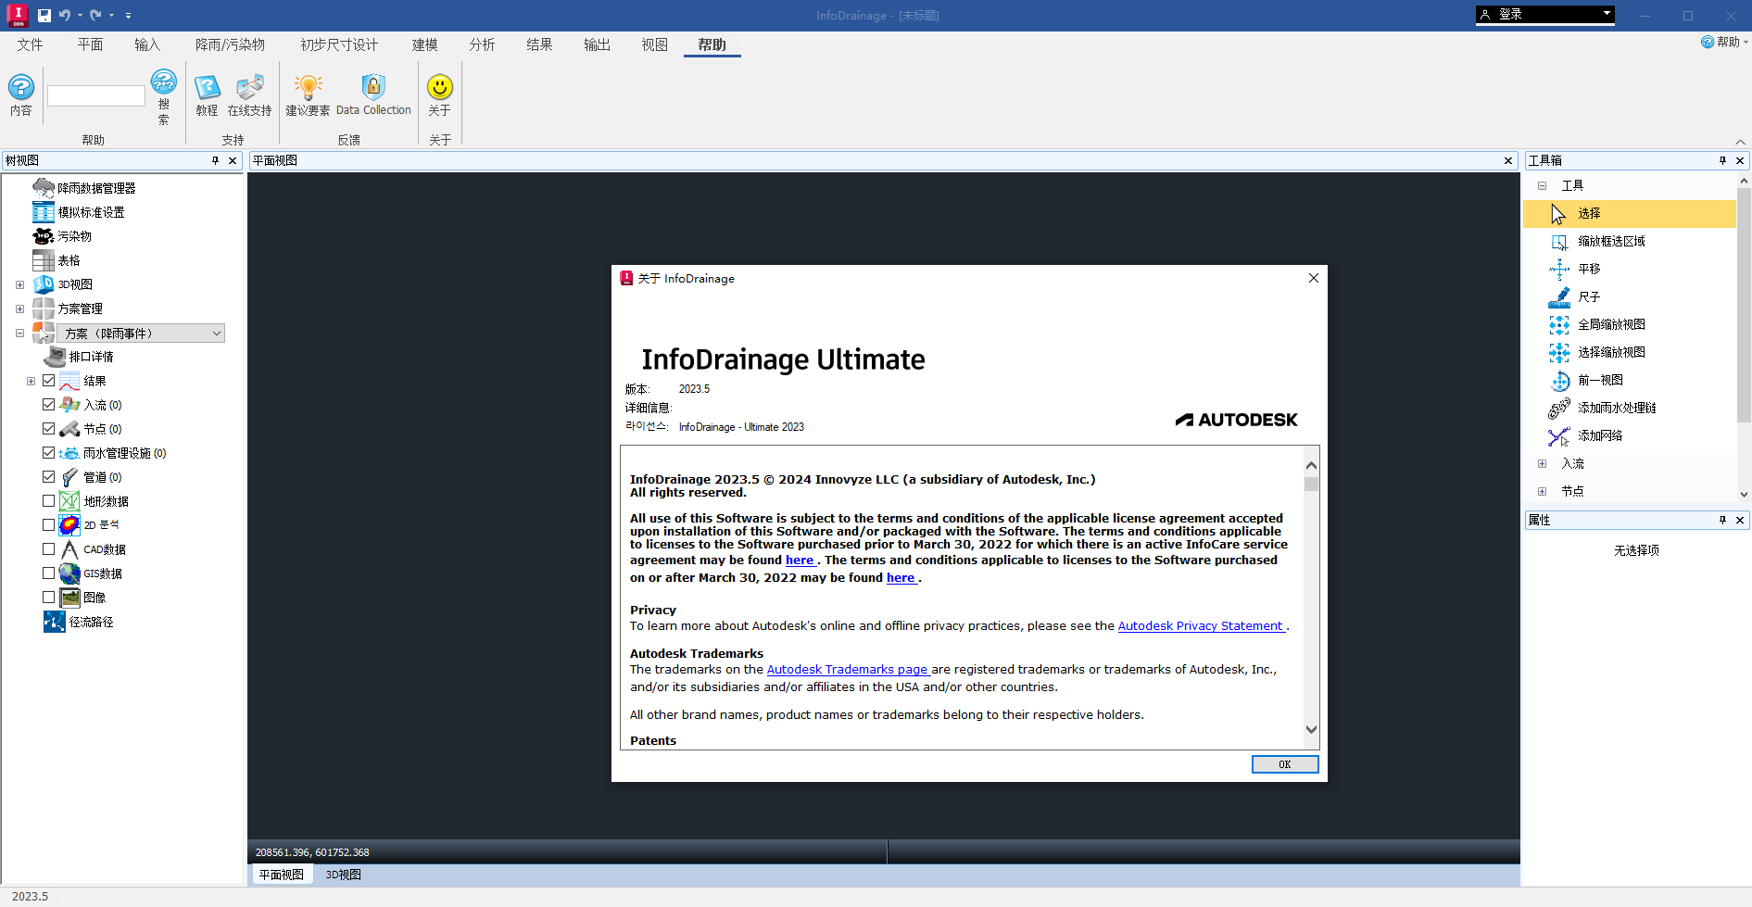Open the 登录 sign-in dropdown
This screenshot has width=1752, height=907.
(x=1545, y=14)
